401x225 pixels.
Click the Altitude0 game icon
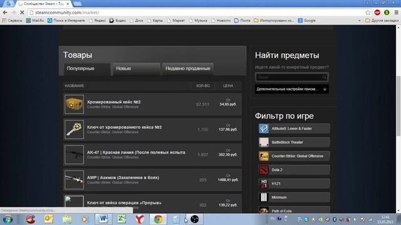click(x=264, y=129)
